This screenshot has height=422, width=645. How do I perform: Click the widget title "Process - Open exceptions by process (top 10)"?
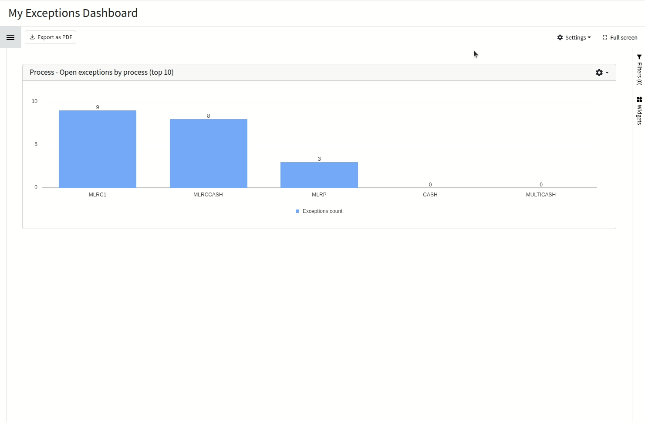coord(101,72)
